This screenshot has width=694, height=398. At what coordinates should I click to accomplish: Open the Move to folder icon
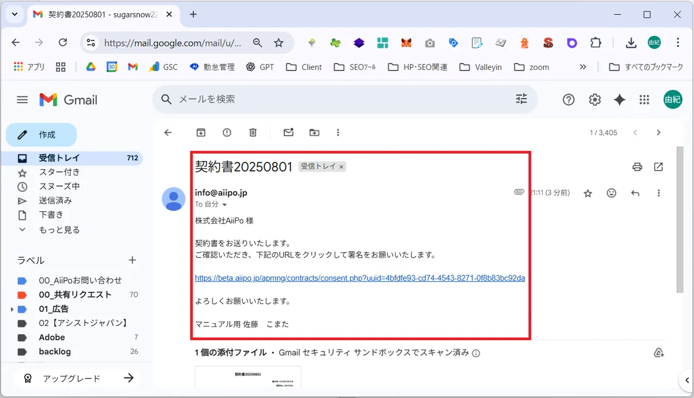tap(314, 132)
